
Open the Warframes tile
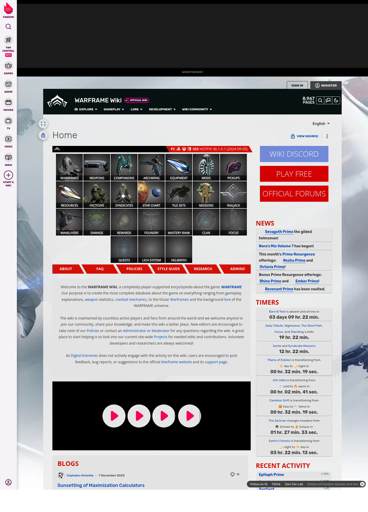70,167
